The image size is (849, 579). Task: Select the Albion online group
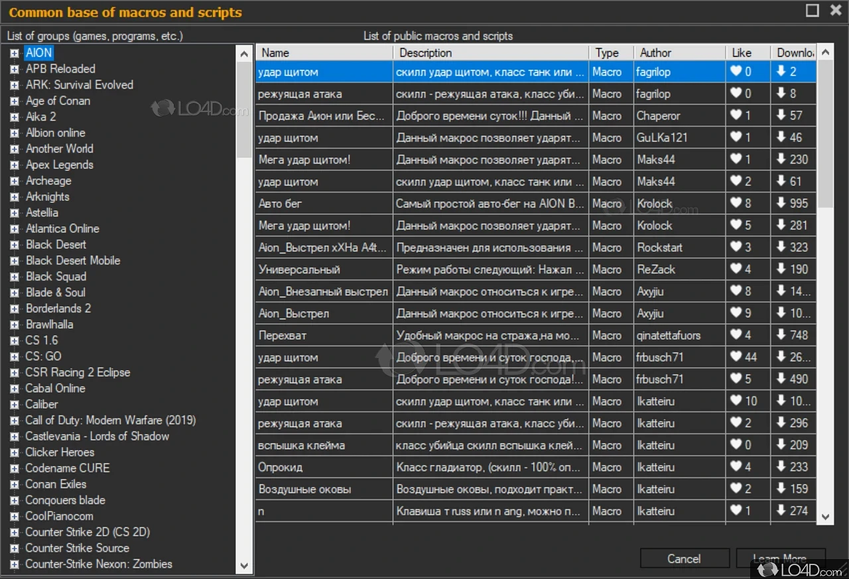(x=55, y=133)
